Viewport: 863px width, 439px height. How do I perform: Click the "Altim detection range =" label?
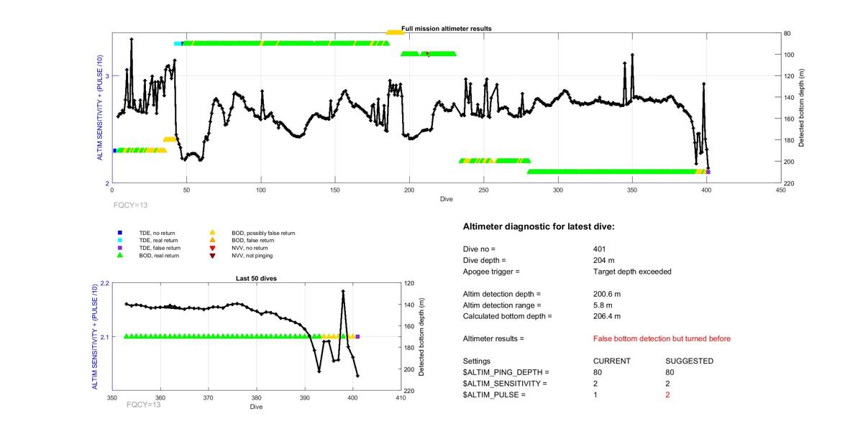coord(501,305)
